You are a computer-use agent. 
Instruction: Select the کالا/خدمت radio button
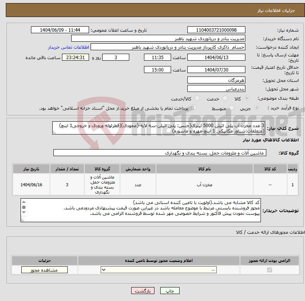coord(197,98)
